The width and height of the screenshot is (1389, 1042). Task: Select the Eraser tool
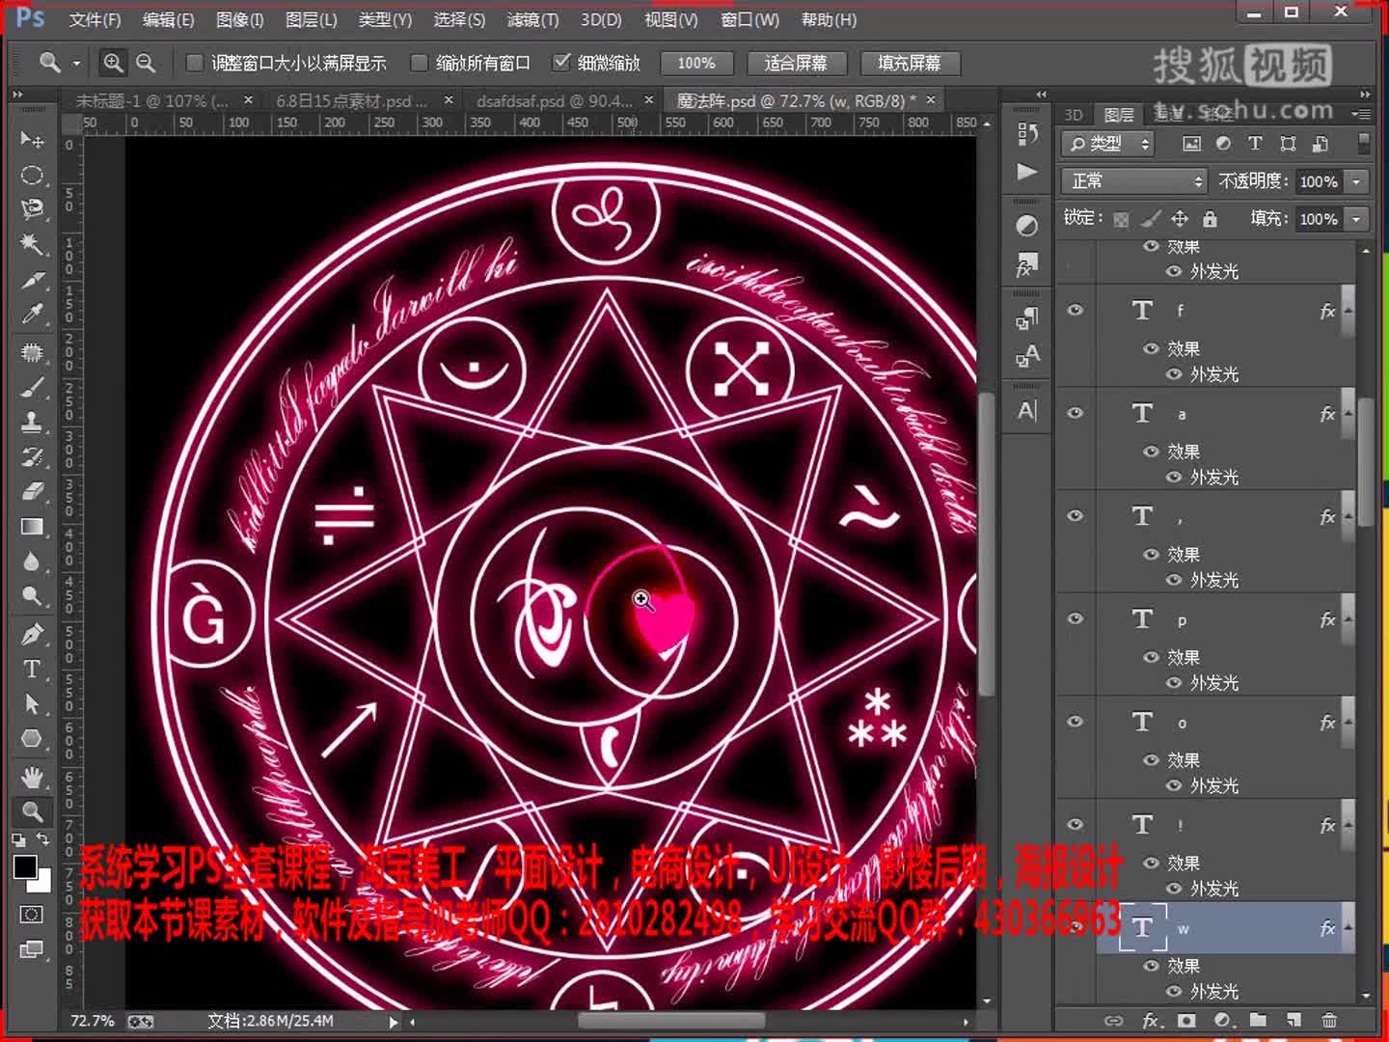coord(32,491)
